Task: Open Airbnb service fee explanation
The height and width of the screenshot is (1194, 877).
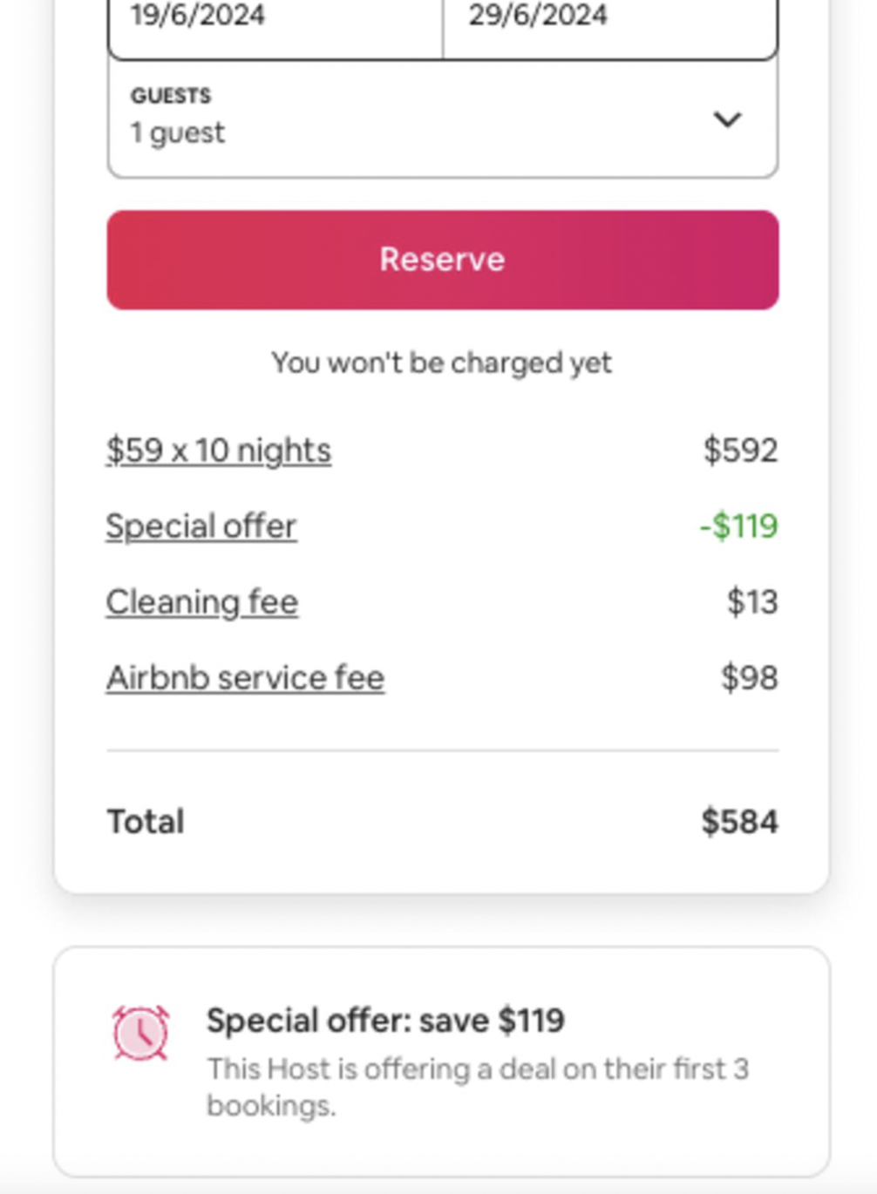Action: (245, 678)
